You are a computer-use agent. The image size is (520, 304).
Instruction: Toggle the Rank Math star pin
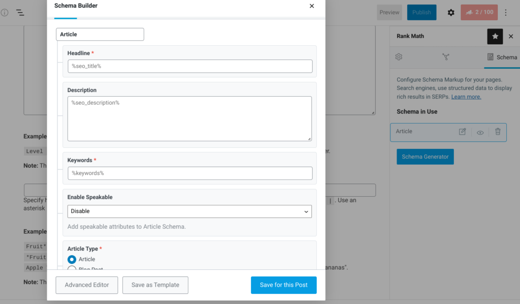(x=495, y=36)
